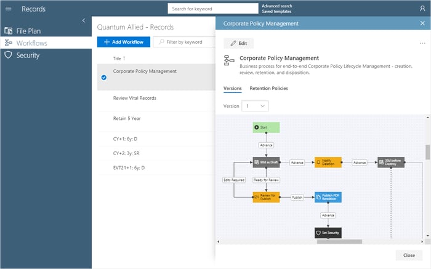The image size is (431, 269).
Task: Click the Workflows tree icon
Action: click(8, 42)
